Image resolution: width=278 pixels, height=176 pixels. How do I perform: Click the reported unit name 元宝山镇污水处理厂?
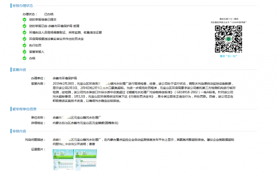click(77, 117)
